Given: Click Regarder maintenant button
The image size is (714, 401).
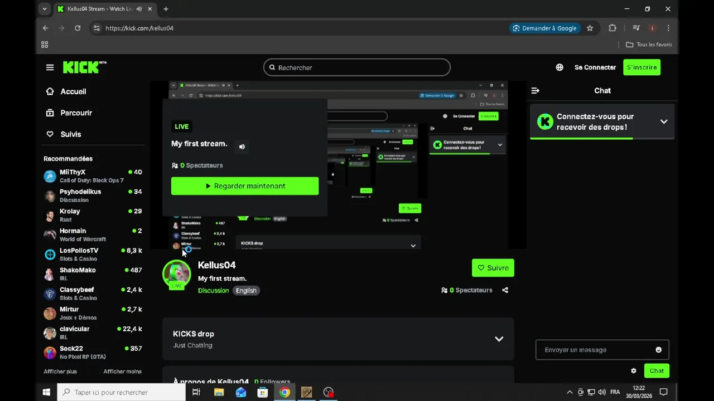Looking at the screenshot, I should [x=245, y=186].
